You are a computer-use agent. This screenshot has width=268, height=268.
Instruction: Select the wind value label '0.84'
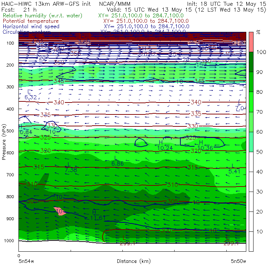point(26,132)
